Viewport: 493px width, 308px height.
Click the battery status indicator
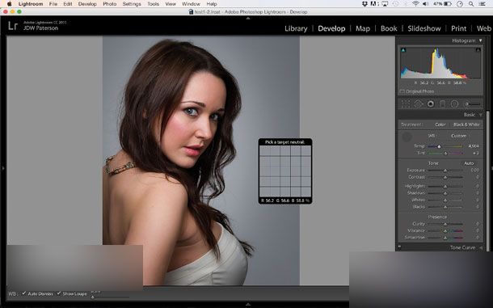(442, 4)
